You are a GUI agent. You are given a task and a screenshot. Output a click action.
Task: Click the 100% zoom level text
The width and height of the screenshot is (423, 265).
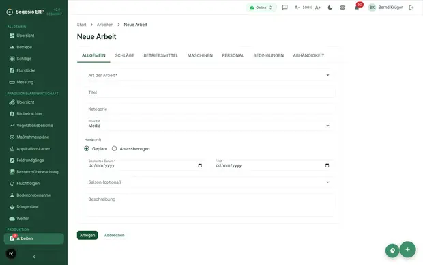click(308, 8)
